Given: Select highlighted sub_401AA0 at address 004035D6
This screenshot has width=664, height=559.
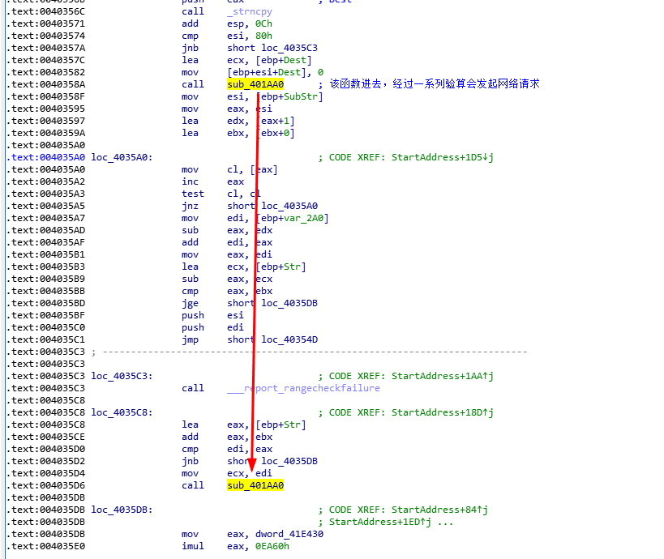Looking at the screenshot, I should pos(255,485).
